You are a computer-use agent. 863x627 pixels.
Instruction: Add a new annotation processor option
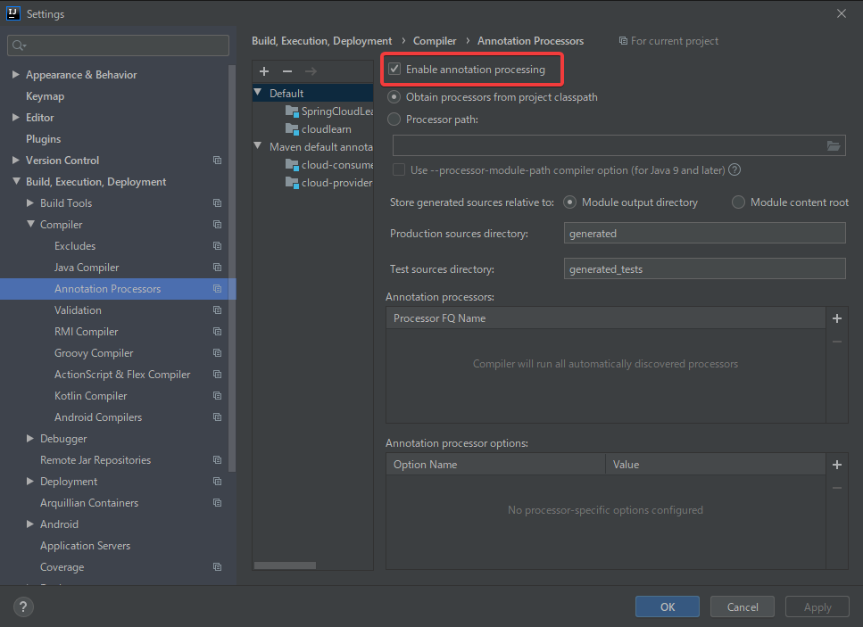[836, 465]
